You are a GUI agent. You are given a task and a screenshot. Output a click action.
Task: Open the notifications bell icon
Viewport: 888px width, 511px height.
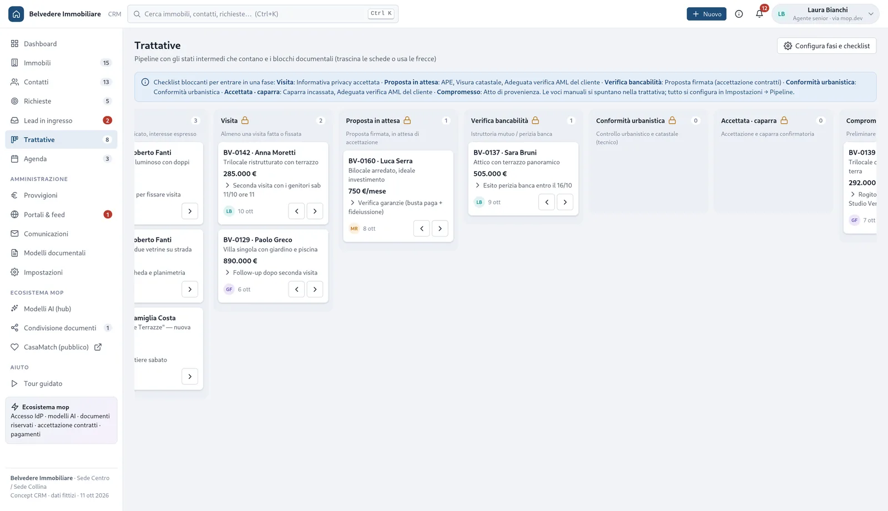759,14
